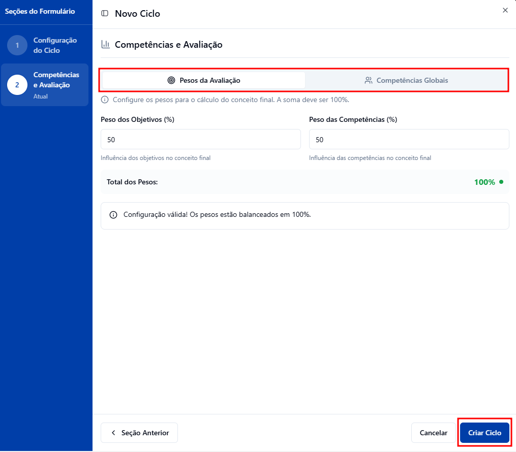Click the people icon on Competências Globais
This screenshot has width=516, height=452.
coord(369,80)
